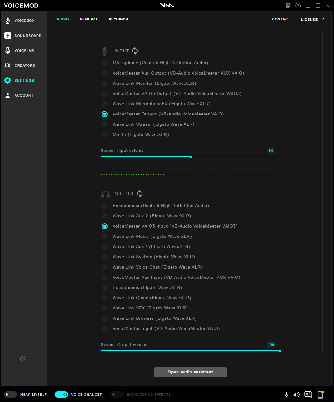334x402 pixels.
Task: Click the speaker volume icon in bottom bar
Action: coord(297,395)
